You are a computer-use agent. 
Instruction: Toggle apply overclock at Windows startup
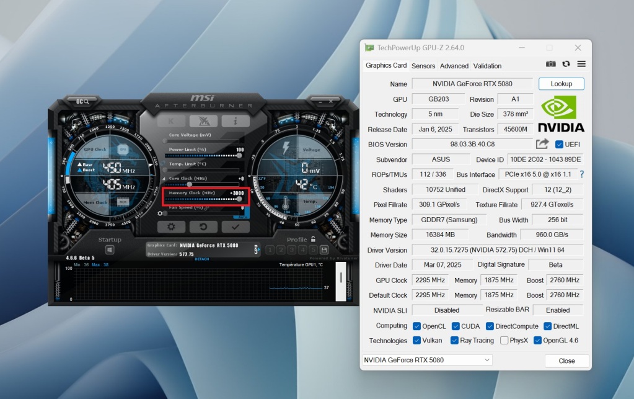pos(110,249)
